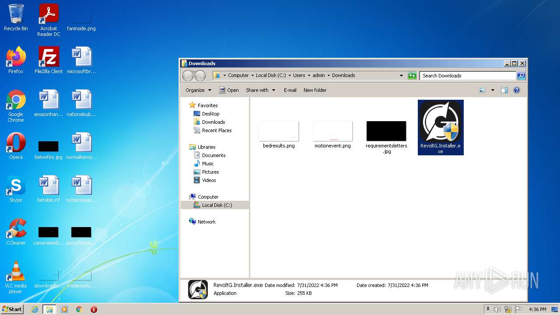The height and width of the screenshot is (315, 560).
Task: Launch Google Chrome desktop shortcut
Action: [16, 106]
